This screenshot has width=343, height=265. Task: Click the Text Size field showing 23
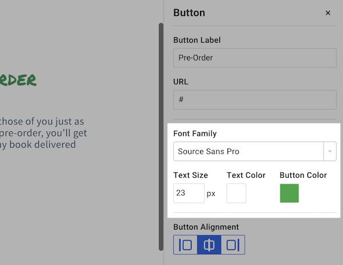pos(189,193)
